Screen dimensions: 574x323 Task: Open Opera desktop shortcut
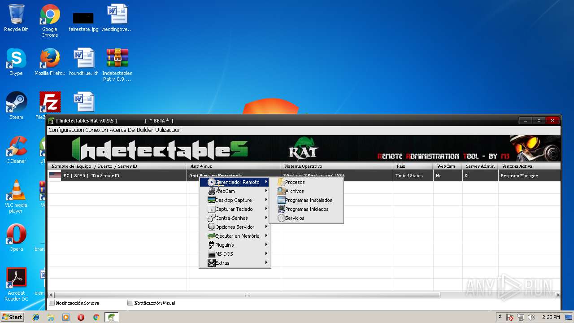coord(16,238)
